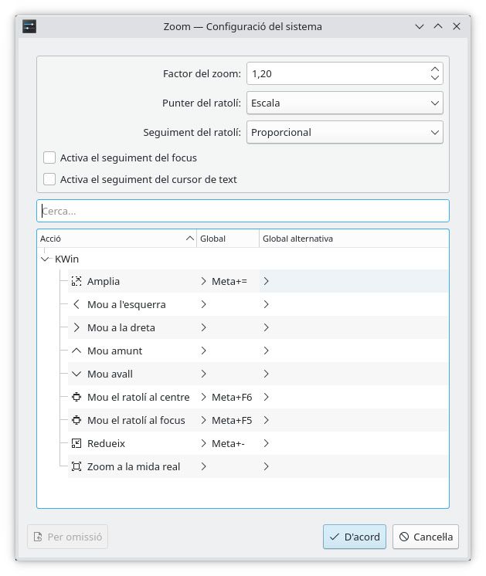486x576 pixels.
Task: Click the Mou avall down-arrow icon
Action: 76,374
